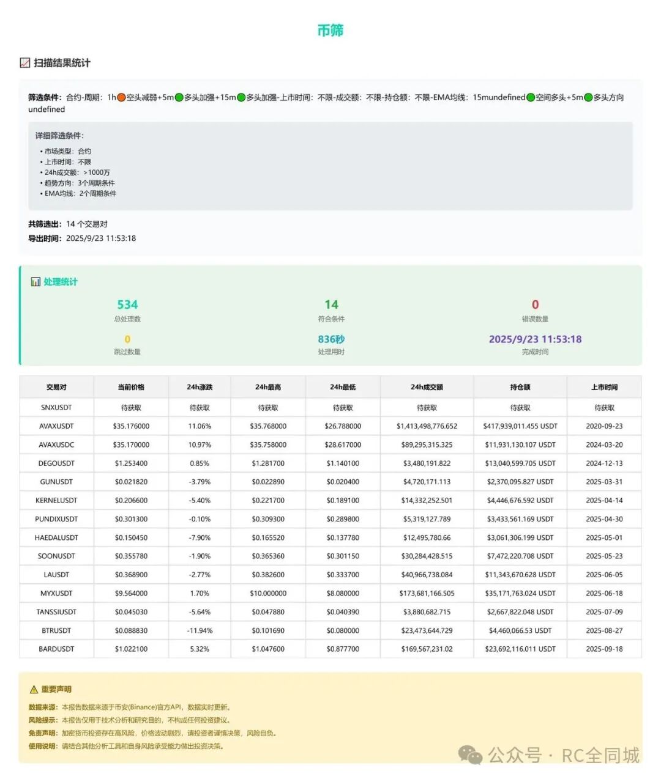Screen dimensions: 661x782
Task: Select the 24h最高 column header
Action: [268, 388]
